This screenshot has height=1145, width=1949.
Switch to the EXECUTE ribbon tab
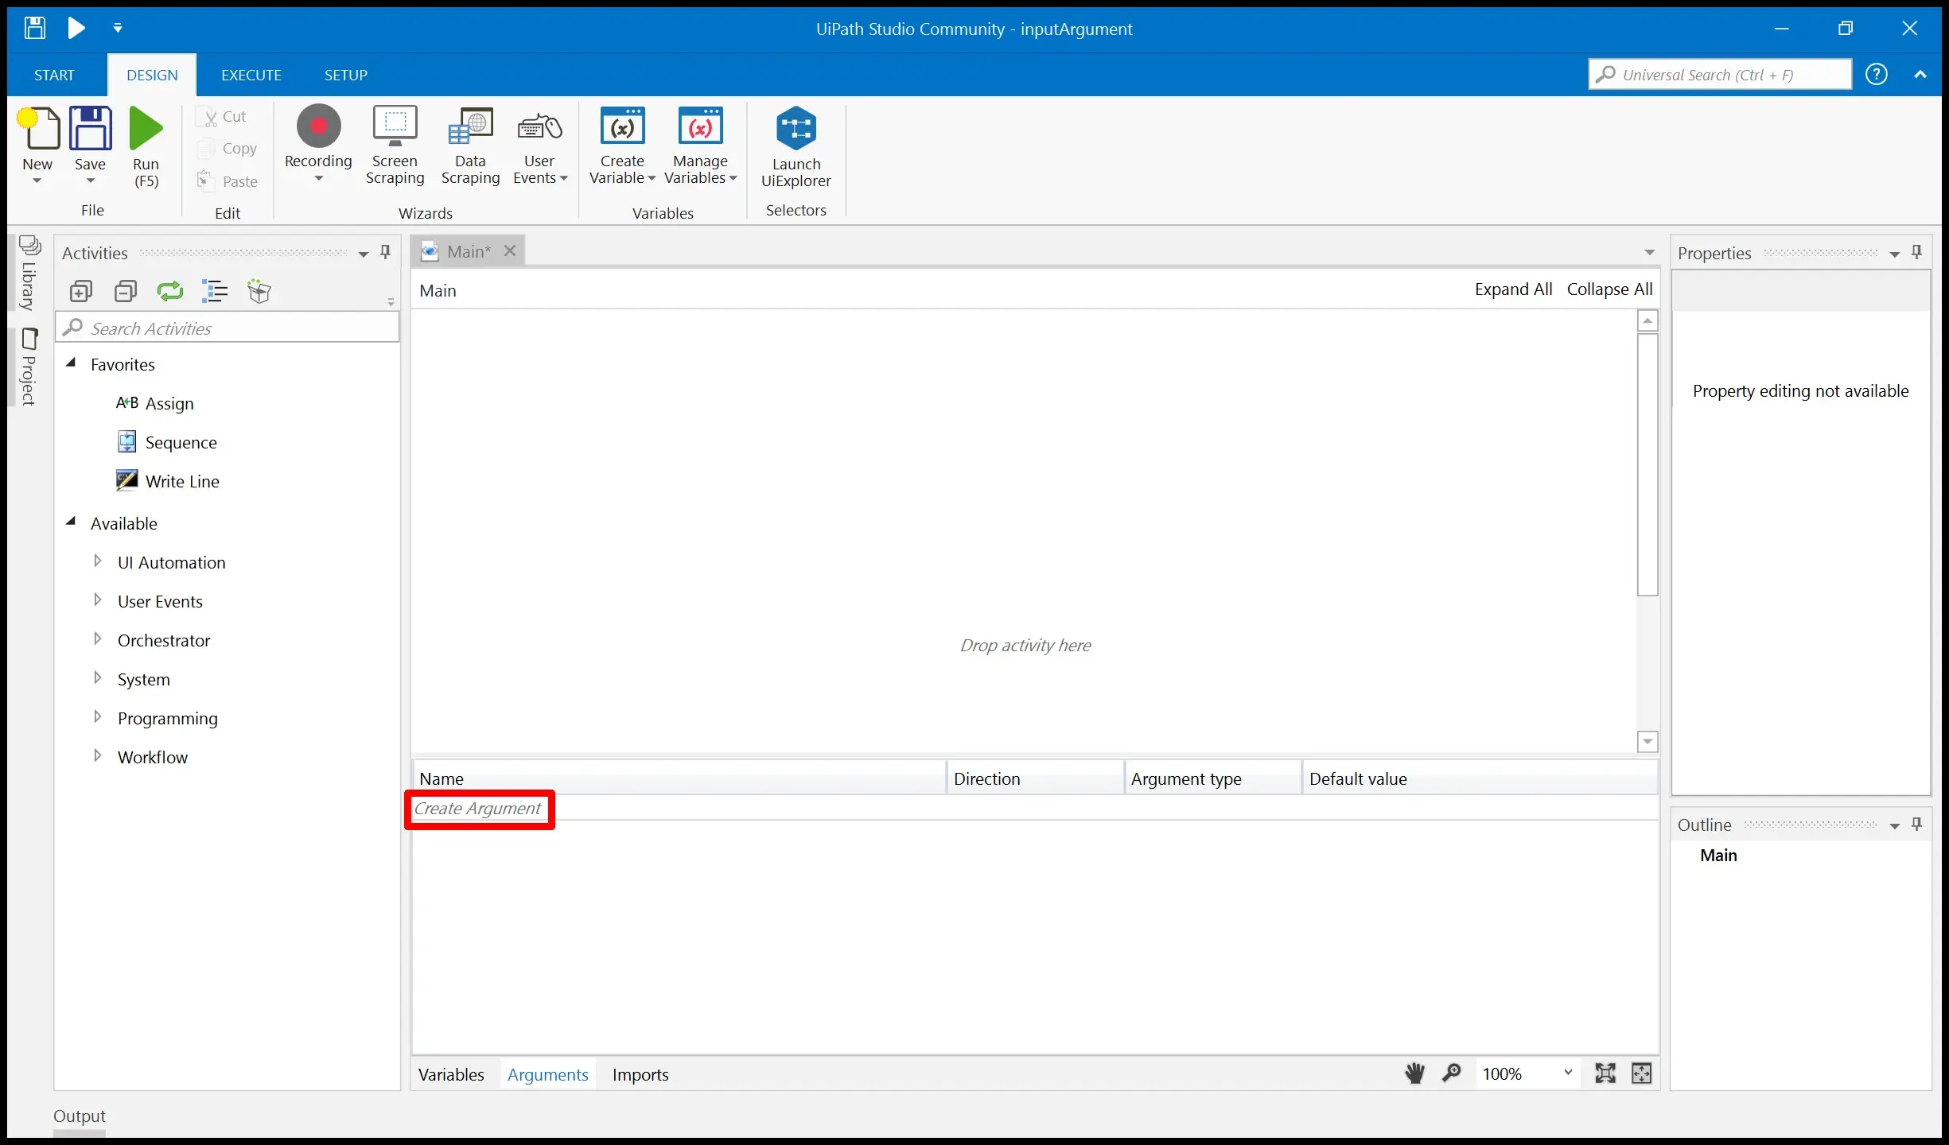[x=251, y=75]
